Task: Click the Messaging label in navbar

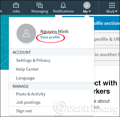Action: click(x=40, y=11)
